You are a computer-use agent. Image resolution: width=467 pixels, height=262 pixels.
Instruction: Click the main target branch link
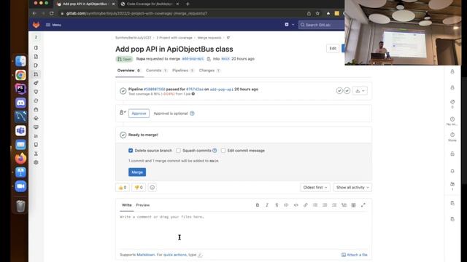tap(225, 59)
